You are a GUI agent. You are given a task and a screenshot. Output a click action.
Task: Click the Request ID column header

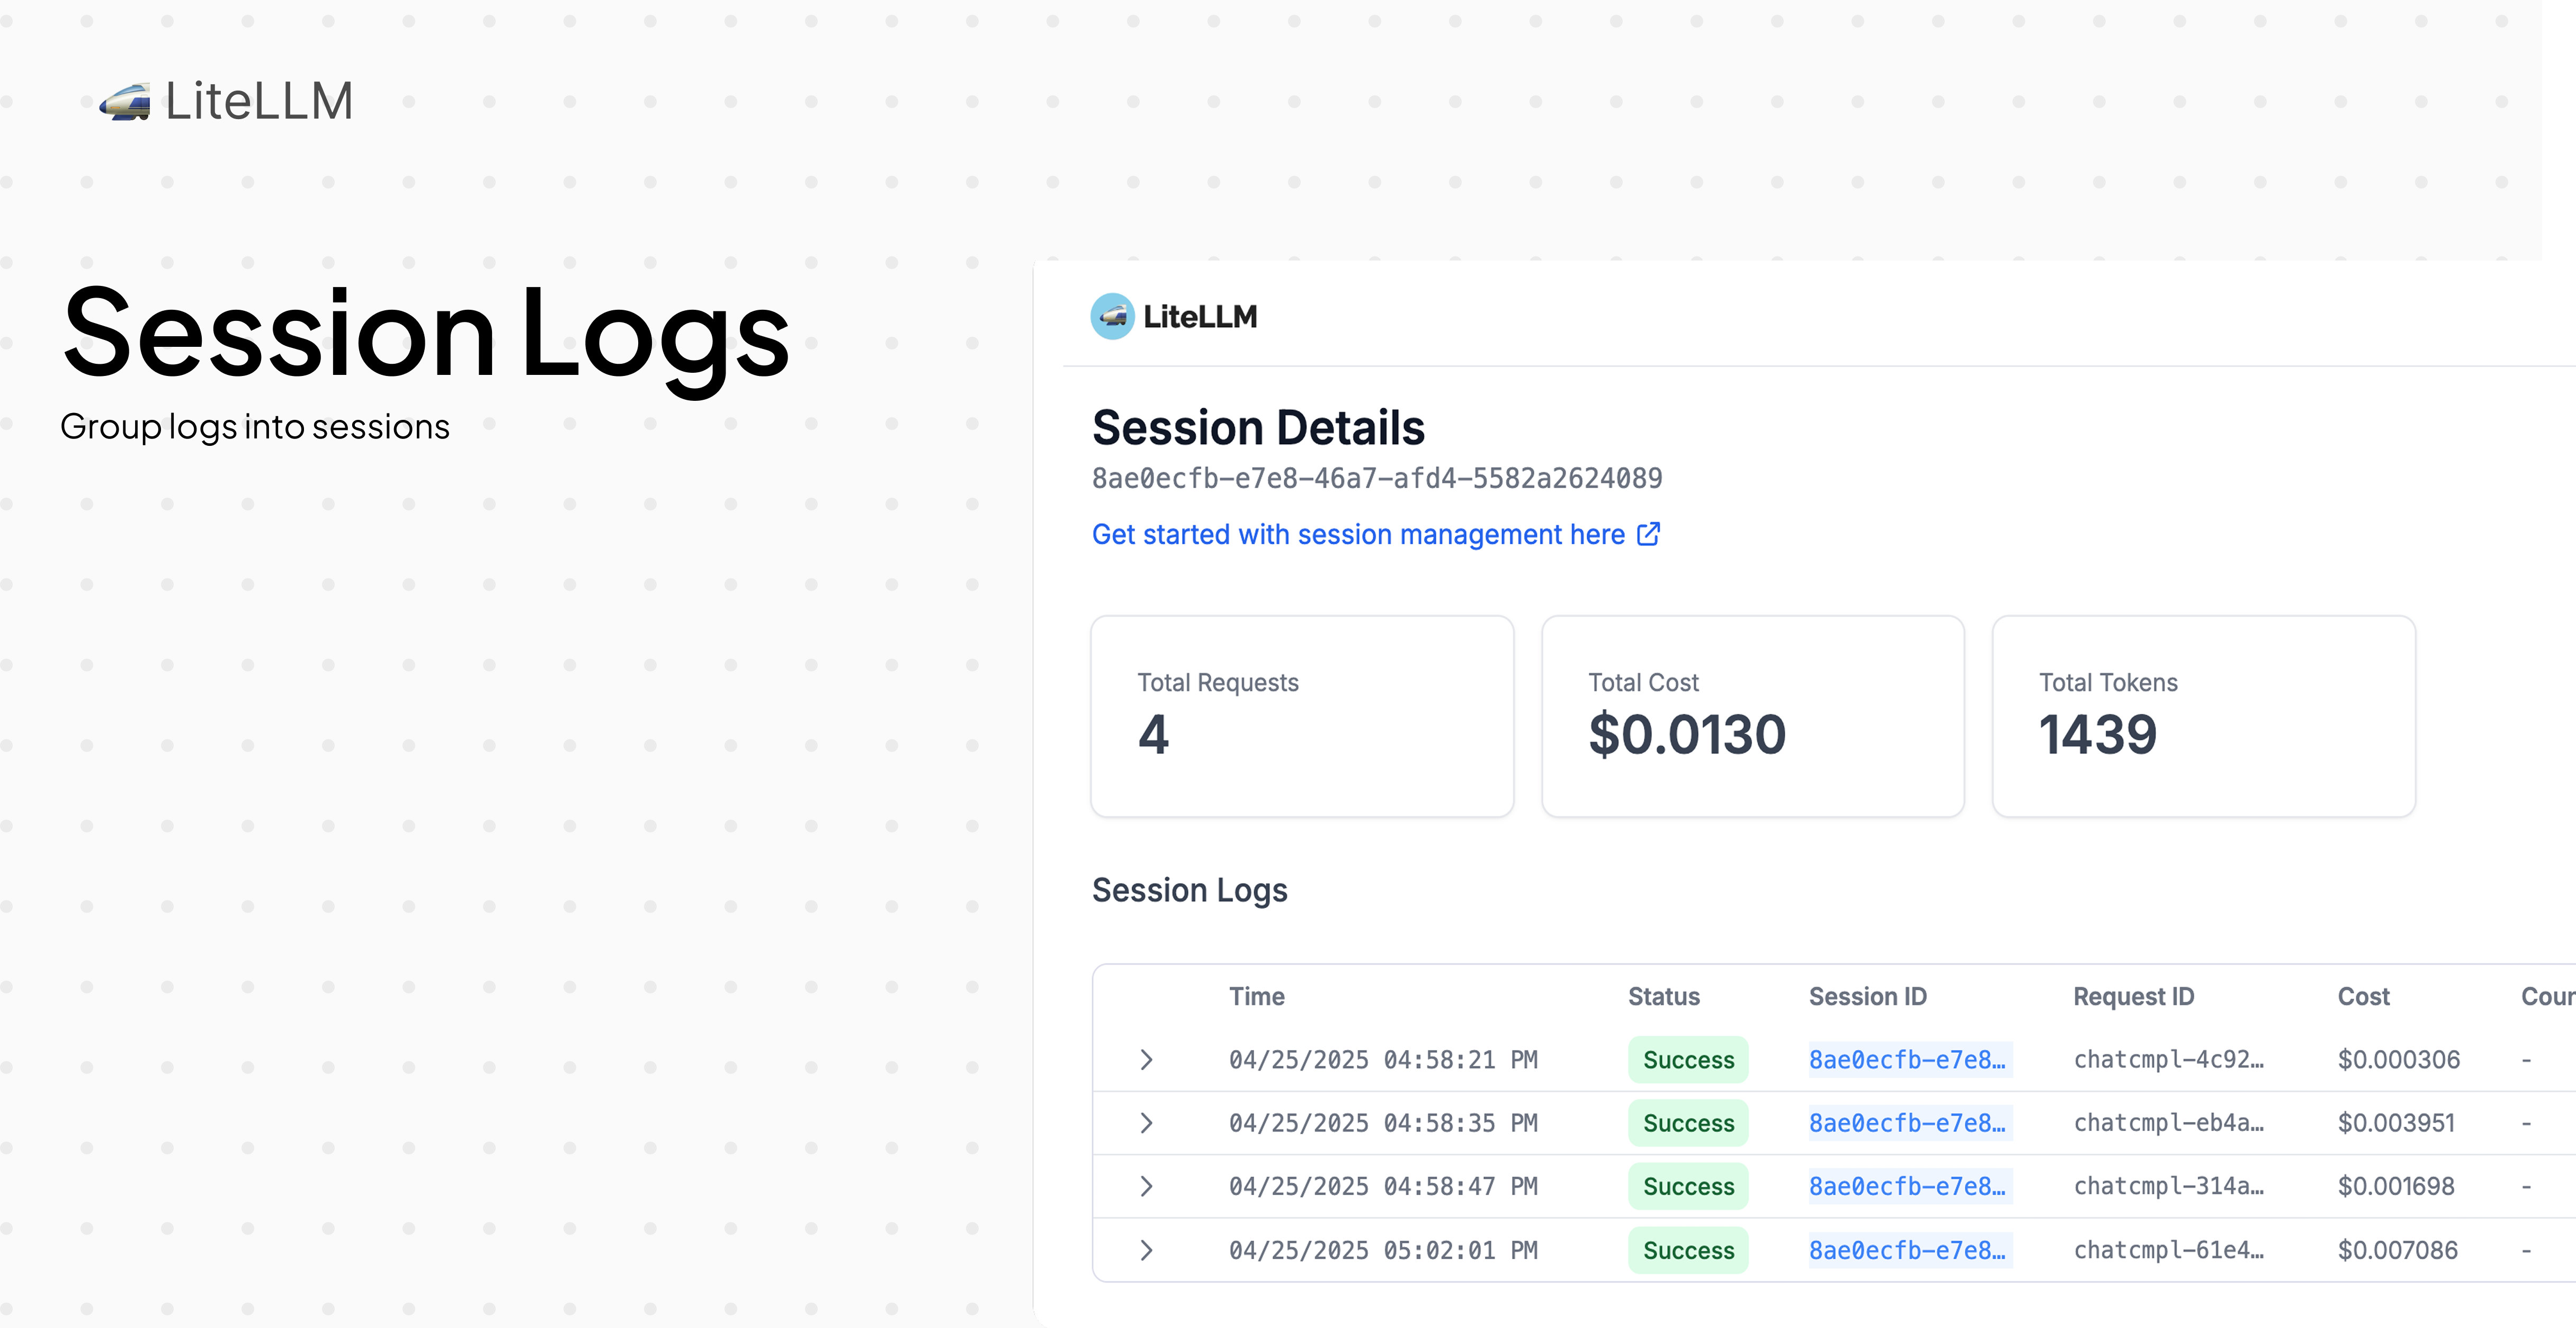[x=2133, y=996]
